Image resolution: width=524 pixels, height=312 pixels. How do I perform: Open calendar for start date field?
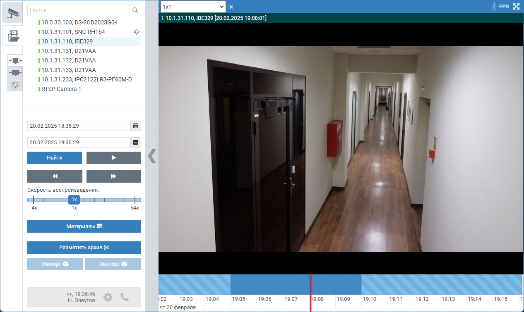click(135, 126)
